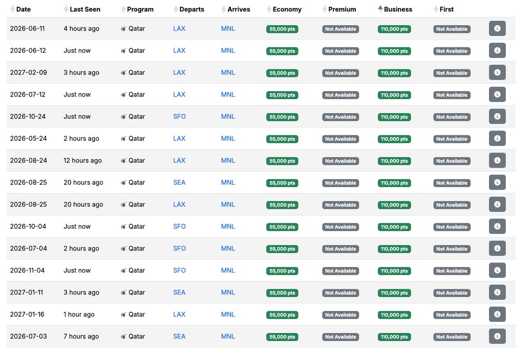Sort table by Last Seen column
The height and width of the screenshot is (349, 531).
click(x=82, y=9)
